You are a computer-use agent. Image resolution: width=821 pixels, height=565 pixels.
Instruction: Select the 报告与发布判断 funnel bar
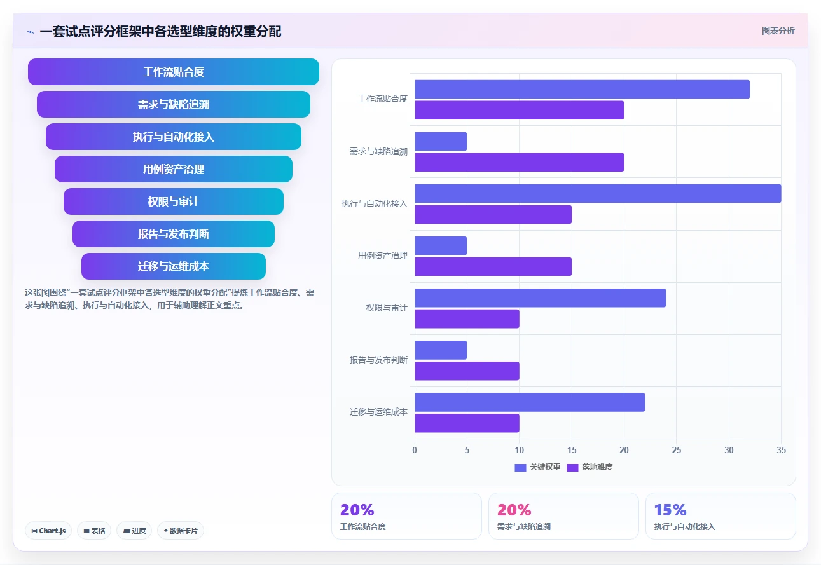click(x=174, y=234)
